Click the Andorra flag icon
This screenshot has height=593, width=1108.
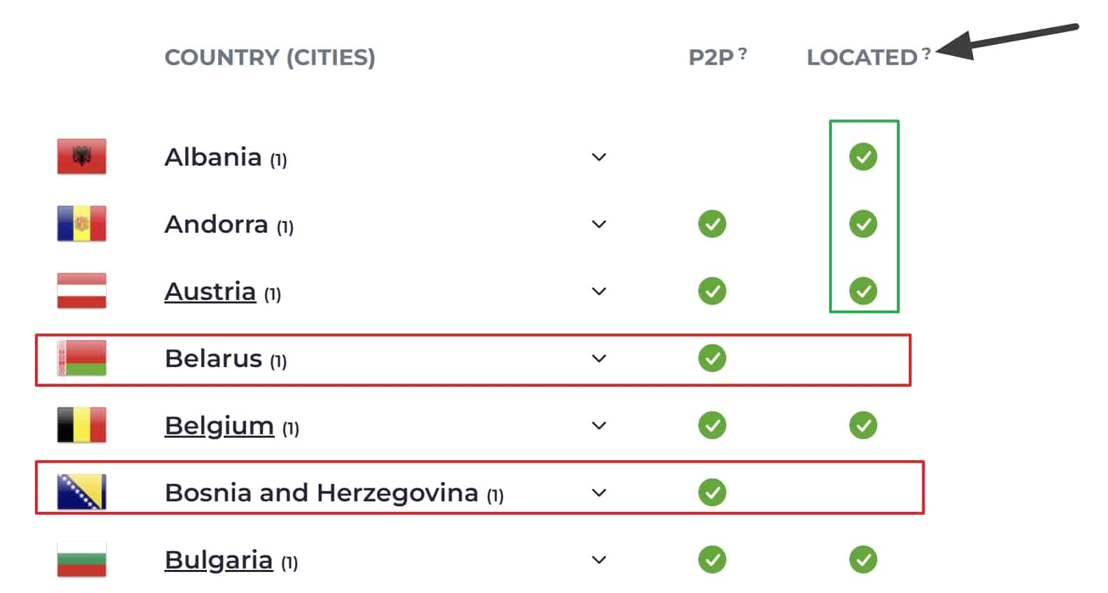point(82,224)
